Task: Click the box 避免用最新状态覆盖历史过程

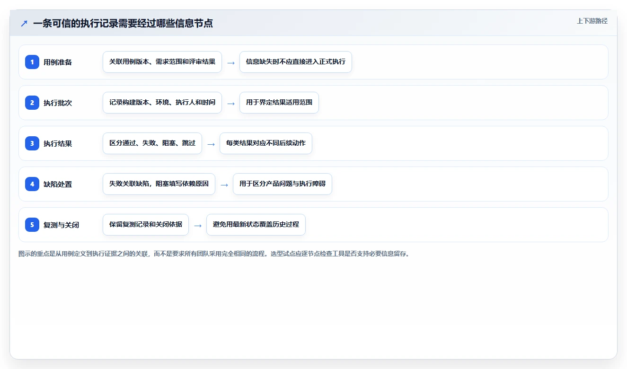Action: pyautogui.click(x=256, y=225)
